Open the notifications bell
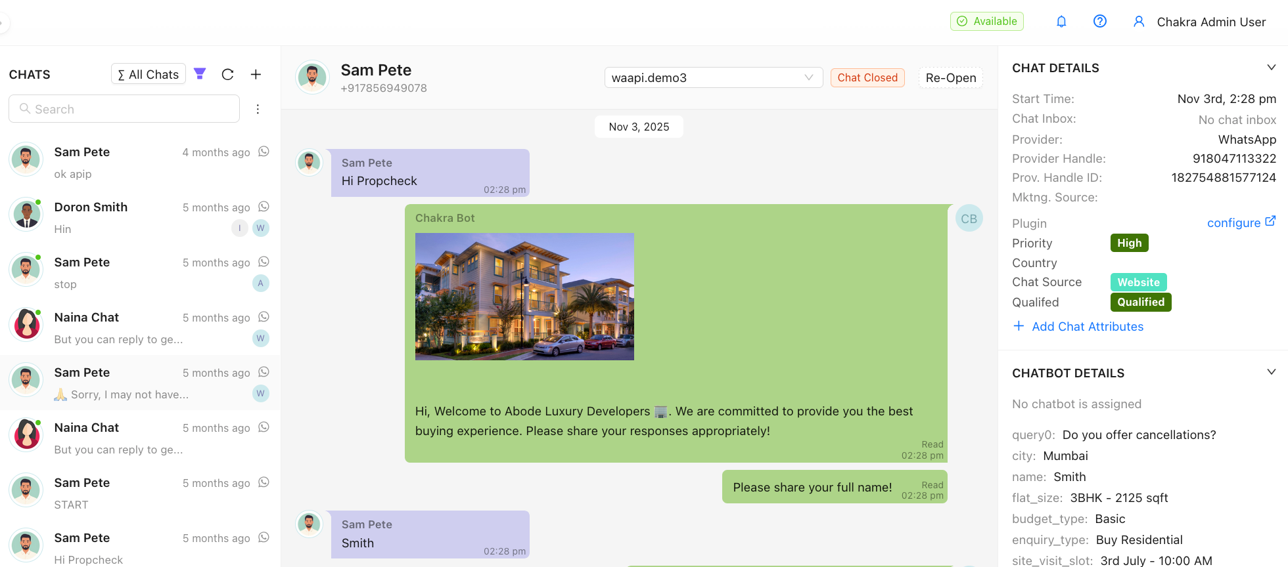1288x567 pixels. pyautogui.click(x=1061, y=22)
